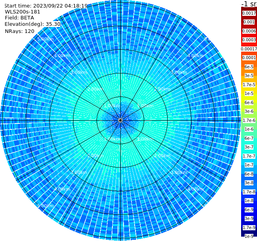Click the -1 sr units title above colorbar
This screenshot has width=257, height=241.
tap(249, 4)
